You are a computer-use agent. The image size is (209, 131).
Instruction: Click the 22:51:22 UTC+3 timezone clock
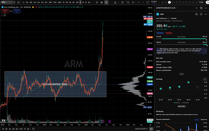point(142,129)
